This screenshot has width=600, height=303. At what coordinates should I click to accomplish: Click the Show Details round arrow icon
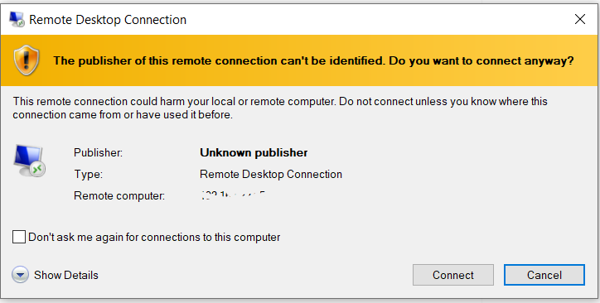20,275
